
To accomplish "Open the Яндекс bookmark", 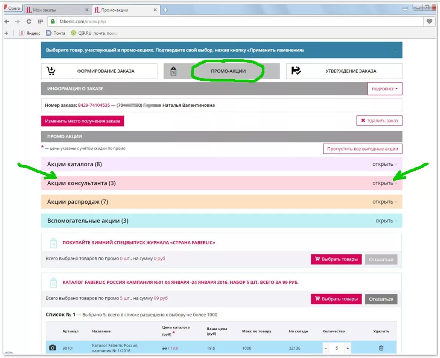I will tap(30, 33).
